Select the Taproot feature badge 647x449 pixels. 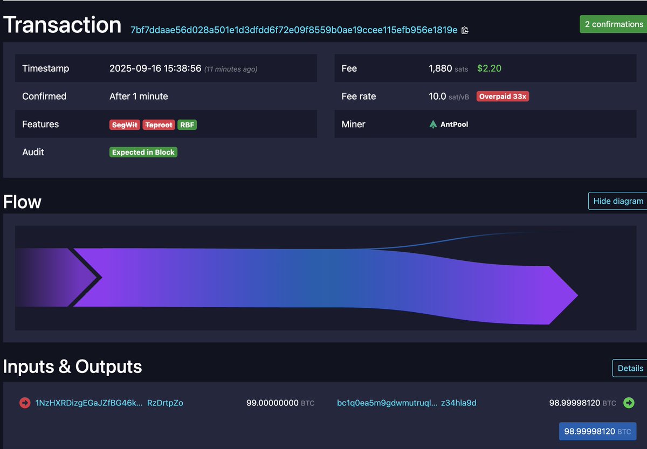(159, 125)
